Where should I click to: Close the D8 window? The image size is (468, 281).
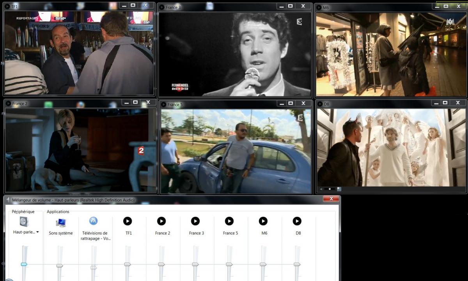click(458, 103)
